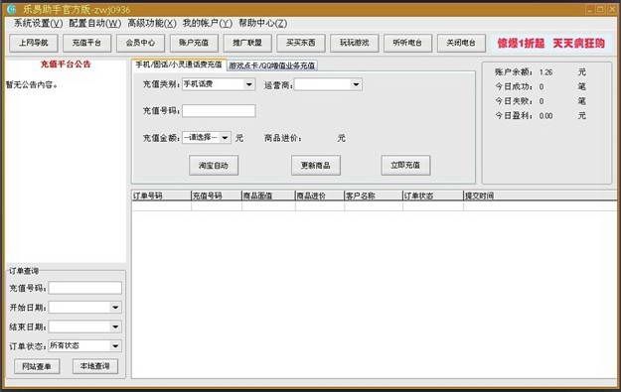The height and width of the screenshot is (392, 621).
Task: Open the 高级功能(X) menu
Action: (152, 24)
